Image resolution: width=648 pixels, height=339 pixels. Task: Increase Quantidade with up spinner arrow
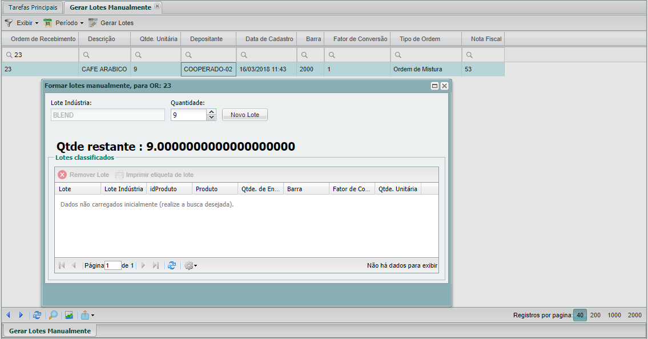point(212,112)
